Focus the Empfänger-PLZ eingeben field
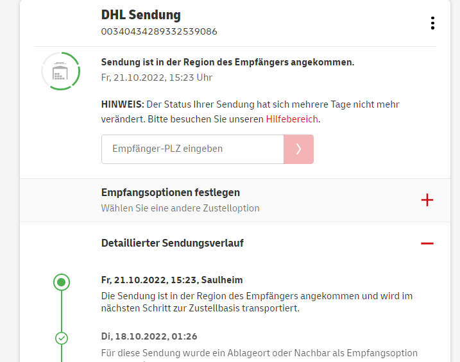This screenshot has height=362, width=460. [x=192, y=149]
